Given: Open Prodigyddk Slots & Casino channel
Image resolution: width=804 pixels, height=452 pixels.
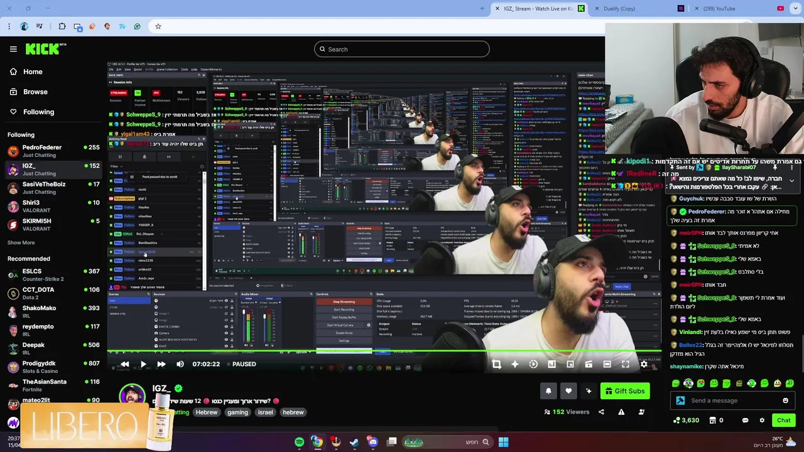Looking at the screenshot, I should pyautogui.click(x=53, y=366).
